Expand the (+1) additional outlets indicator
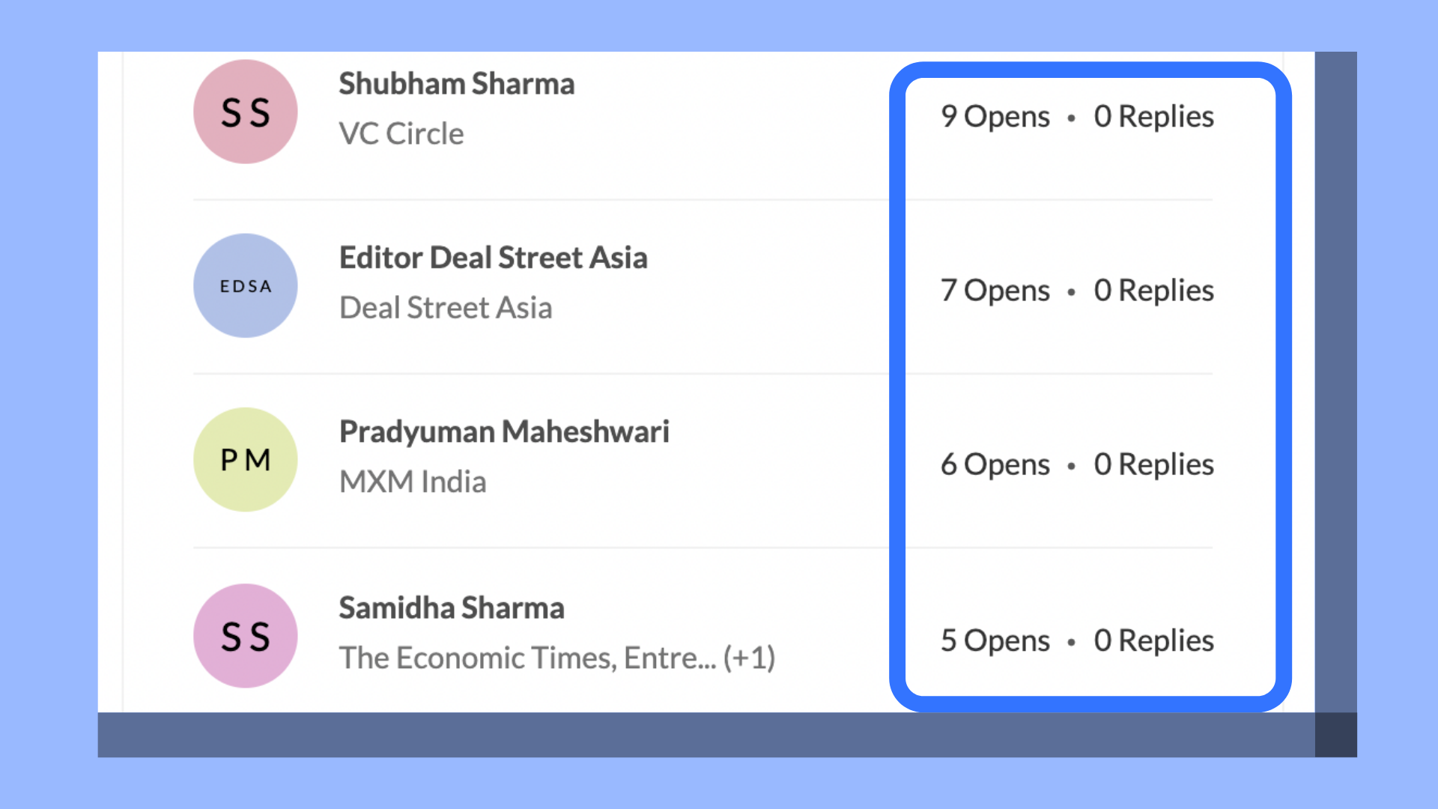1438x809 pixels. coord(749,658)
